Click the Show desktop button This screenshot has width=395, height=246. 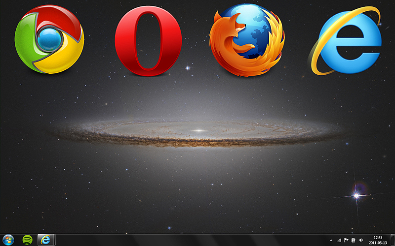coord(392,240)
